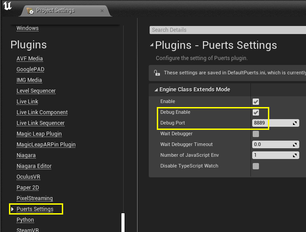This screenshot has width=306, height=232.
Task: Click the Number of JavaScript Env spin arrow
Action: tap(295, 155)
